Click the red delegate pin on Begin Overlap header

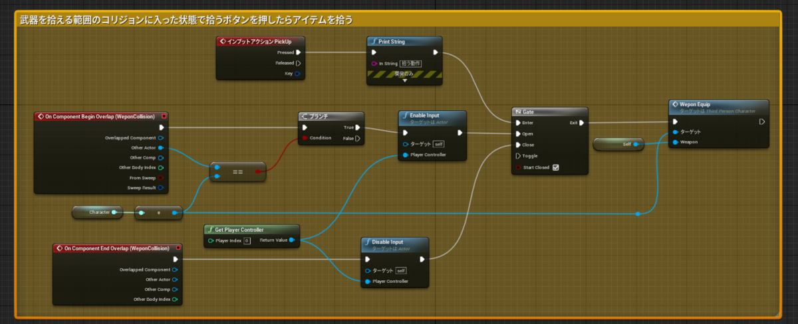164,116
